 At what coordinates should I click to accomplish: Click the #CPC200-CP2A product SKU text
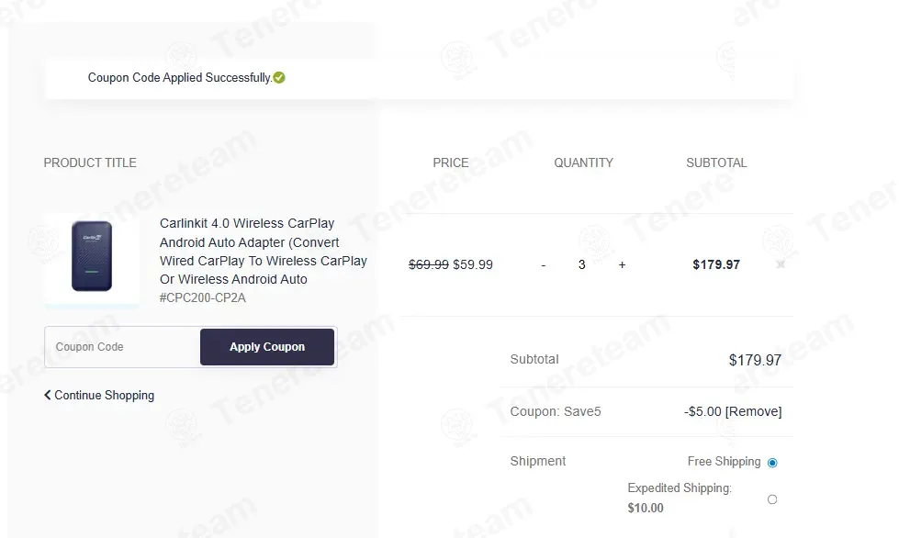tap(202, 298)
